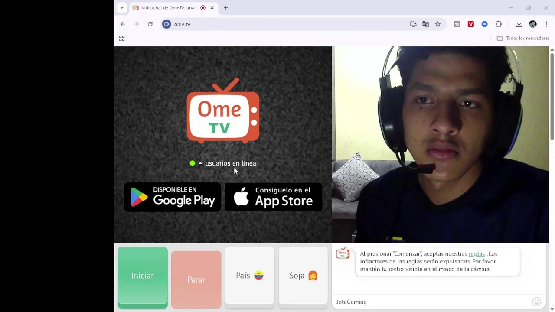This screenshot has height=312, width=555.
Task: Open the Disponible en Google Play badge
Action: point(173,197)
